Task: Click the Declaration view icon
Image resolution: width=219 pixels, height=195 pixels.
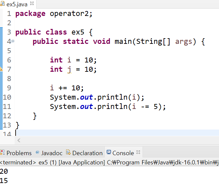Action: click(68, 152)
